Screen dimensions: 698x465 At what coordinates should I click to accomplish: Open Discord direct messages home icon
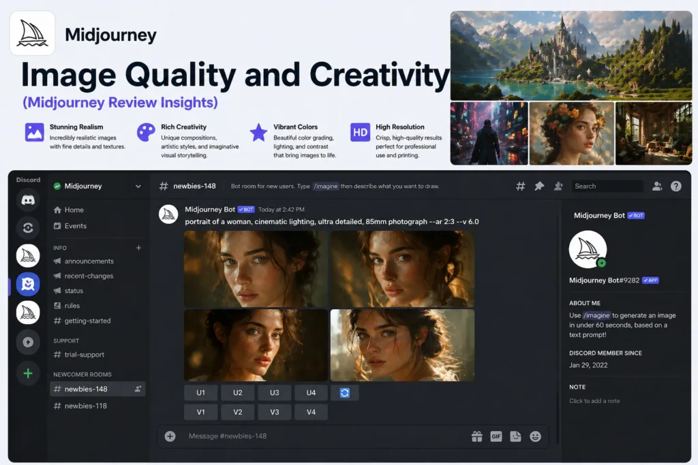point(27,200)
